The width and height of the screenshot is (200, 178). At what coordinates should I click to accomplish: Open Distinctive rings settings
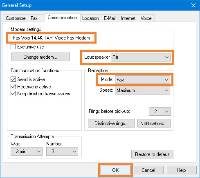tap(111, 123)
